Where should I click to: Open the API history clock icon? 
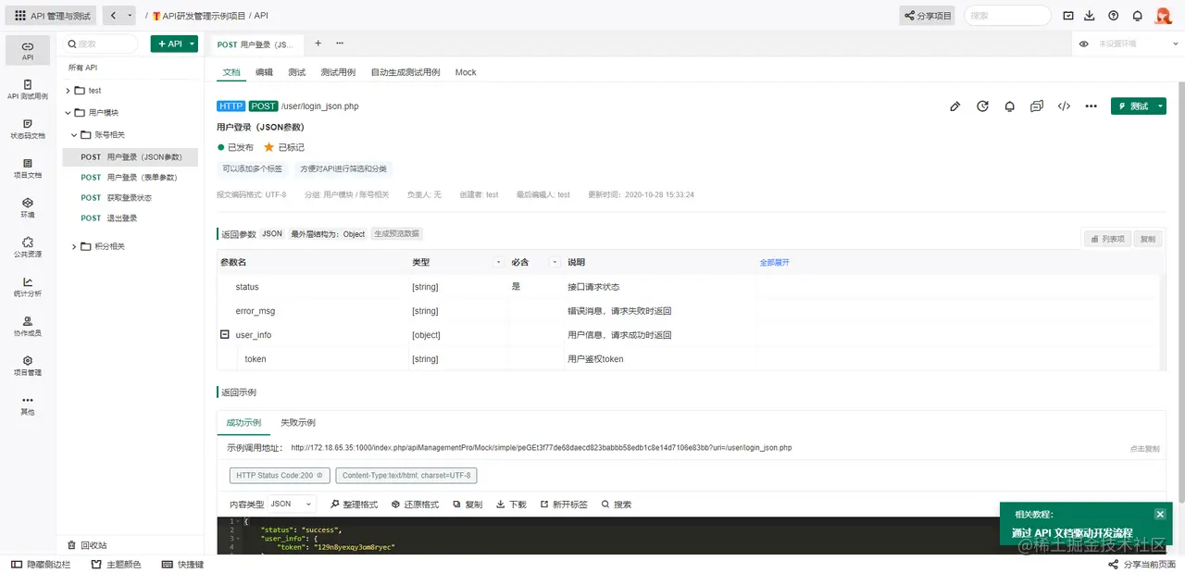pyautogui.click(x=982, y=106)
